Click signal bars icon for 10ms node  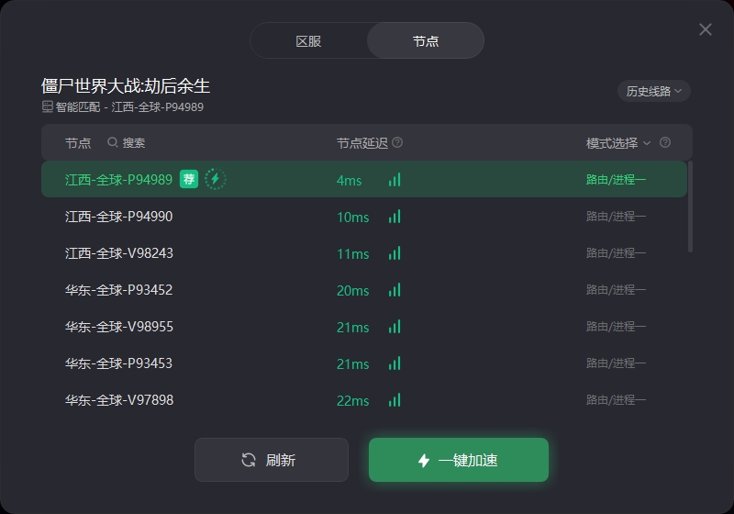(x=395, y=217)
